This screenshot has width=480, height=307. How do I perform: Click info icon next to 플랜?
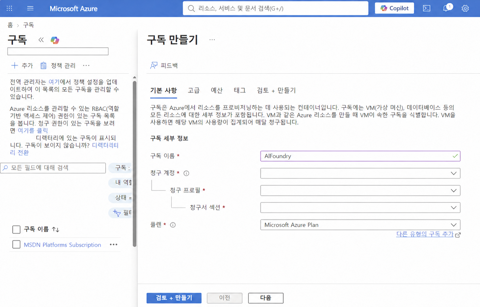tap(173, 225)
